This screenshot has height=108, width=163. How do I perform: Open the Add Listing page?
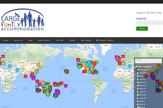point(86,40)
